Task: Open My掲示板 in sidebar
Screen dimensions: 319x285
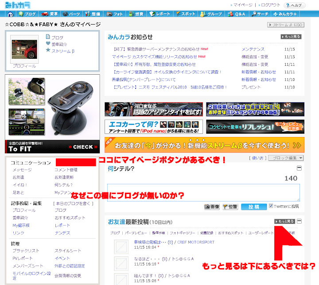Action: coord(21,225)
